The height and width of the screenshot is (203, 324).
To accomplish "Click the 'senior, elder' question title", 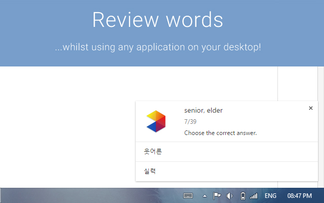I will click(204, 111).
